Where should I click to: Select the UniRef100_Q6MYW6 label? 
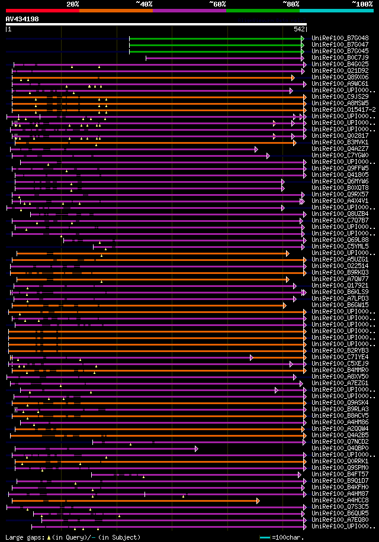coord(340,182)
